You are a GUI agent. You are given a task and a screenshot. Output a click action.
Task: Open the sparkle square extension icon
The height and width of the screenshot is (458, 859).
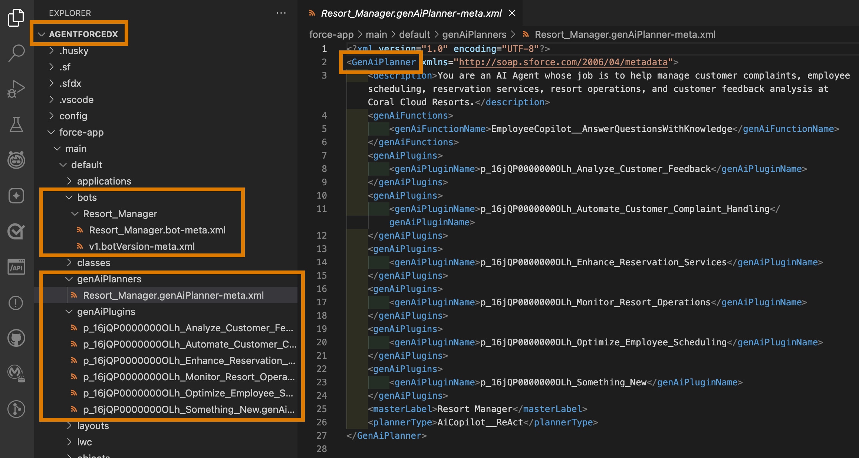(x=16, y=196)
